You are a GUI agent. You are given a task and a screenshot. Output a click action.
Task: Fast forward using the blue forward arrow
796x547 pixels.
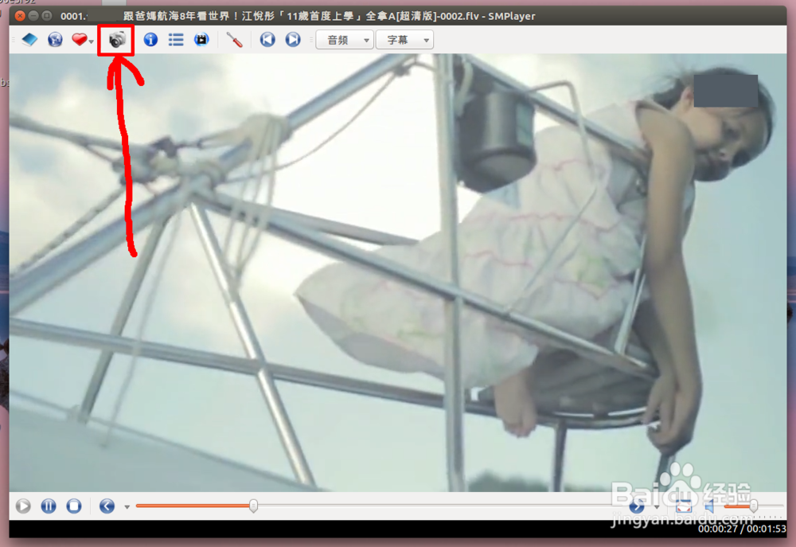637,506
